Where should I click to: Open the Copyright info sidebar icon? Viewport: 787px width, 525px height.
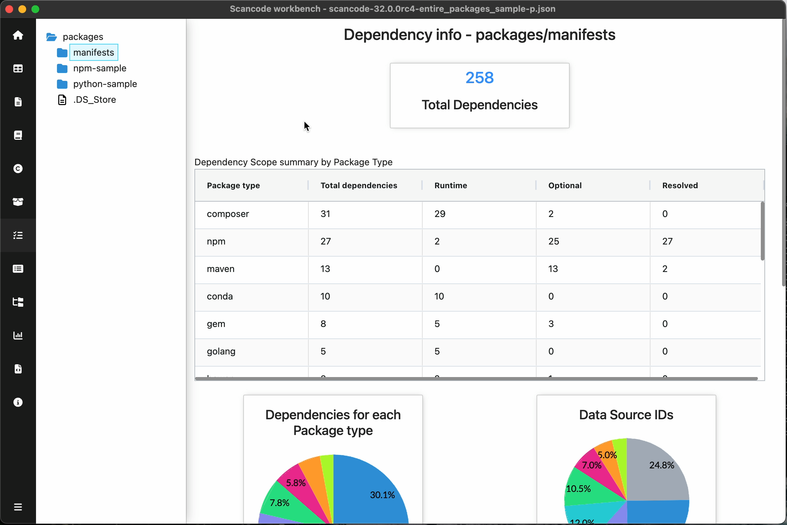(x=18, y=169)
